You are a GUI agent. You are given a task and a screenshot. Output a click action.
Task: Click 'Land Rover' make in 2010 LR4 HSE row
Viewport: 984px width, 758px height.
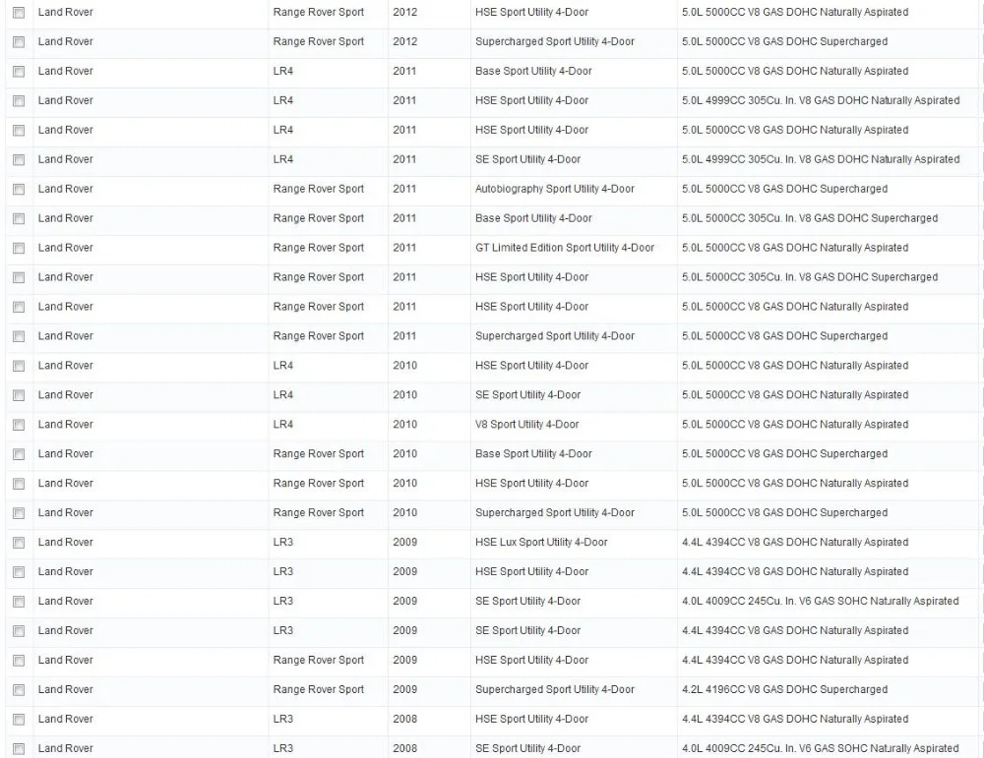65,366
